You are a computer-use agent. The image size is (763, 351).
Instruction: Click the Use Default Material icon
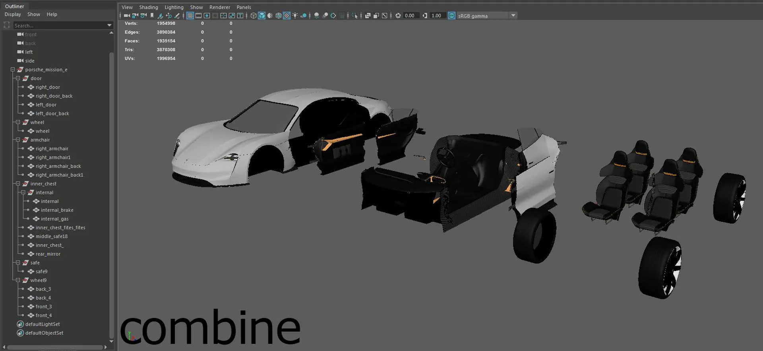[270, 16]
